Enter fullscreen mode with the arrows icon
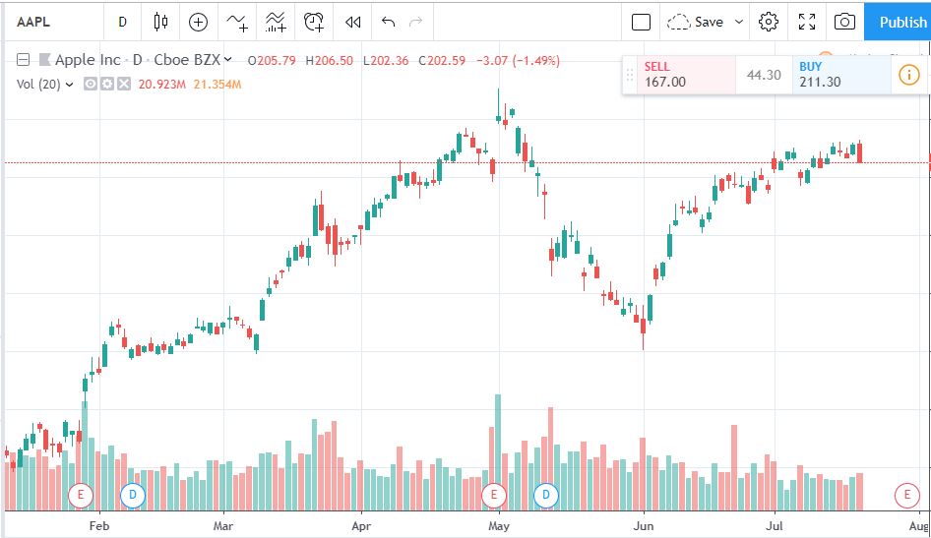 tap(807, 22)
